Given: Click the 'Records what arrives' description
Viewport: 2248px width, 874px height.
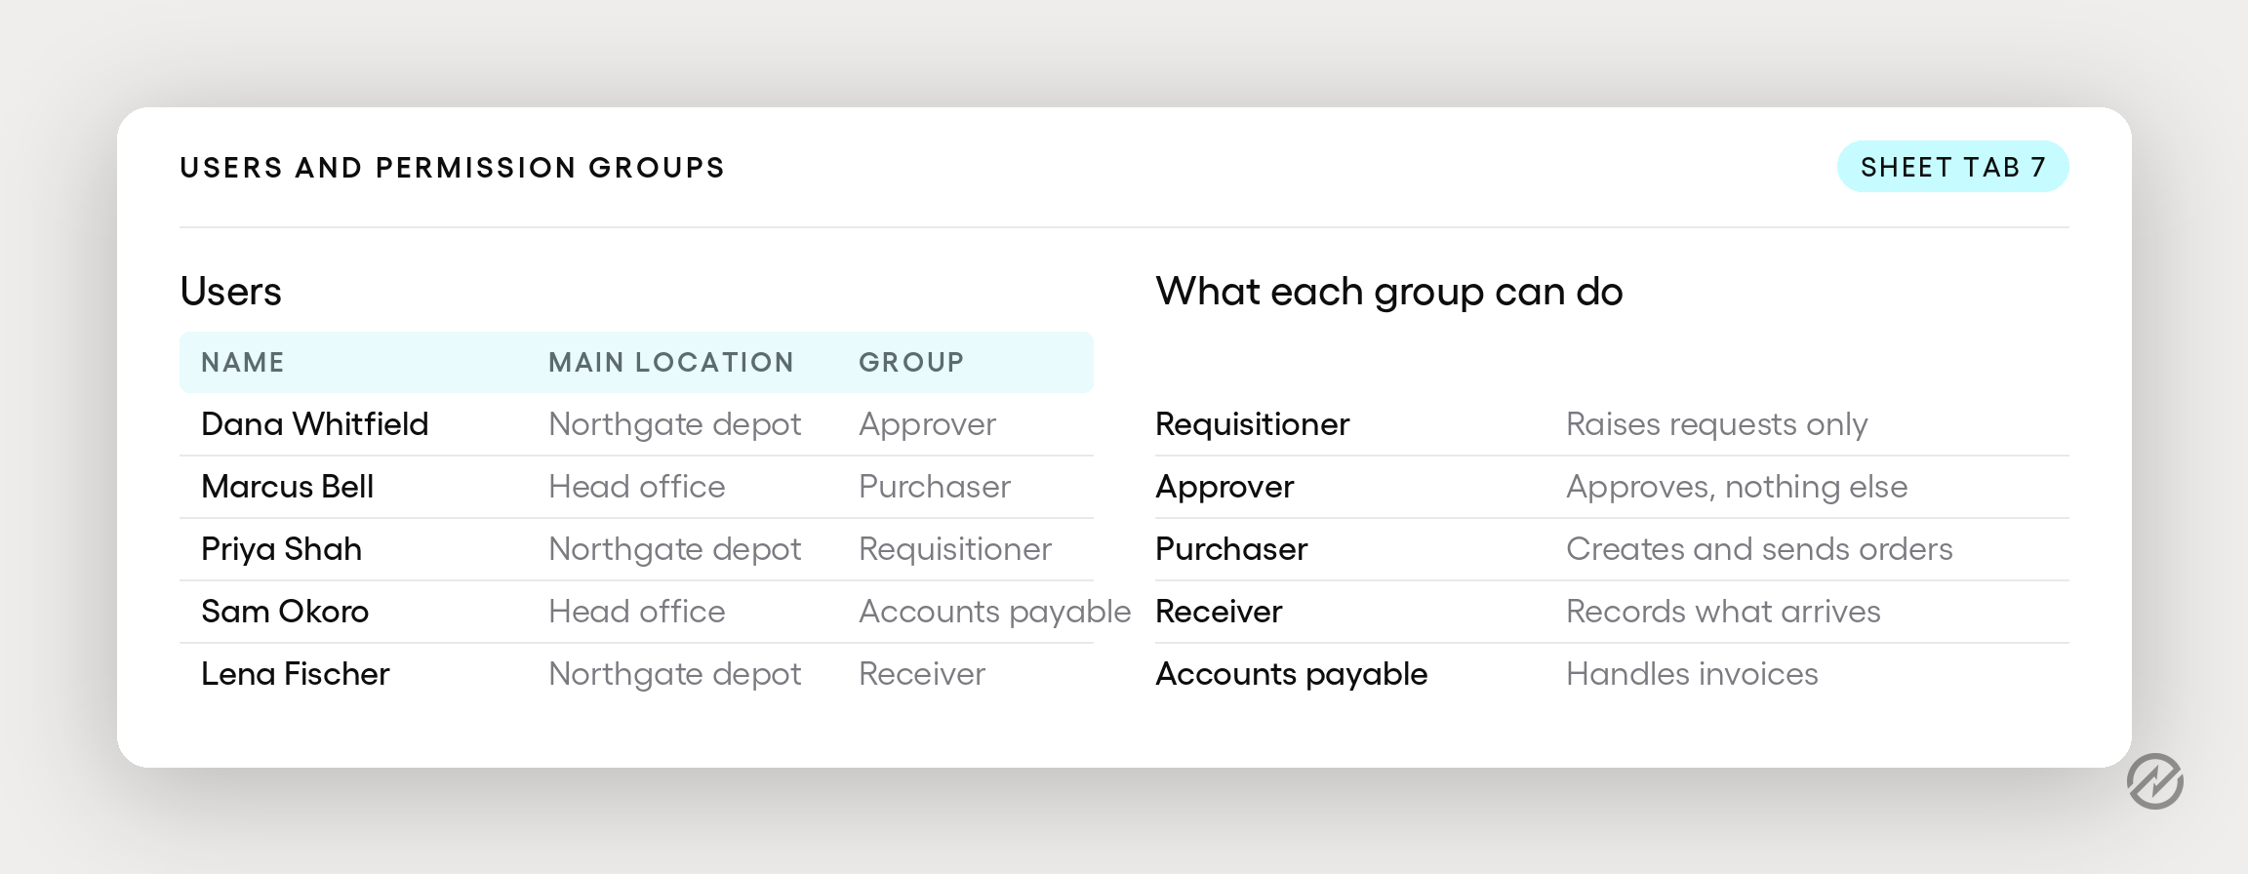Looking at the screenshot, I should (1723, 612).
